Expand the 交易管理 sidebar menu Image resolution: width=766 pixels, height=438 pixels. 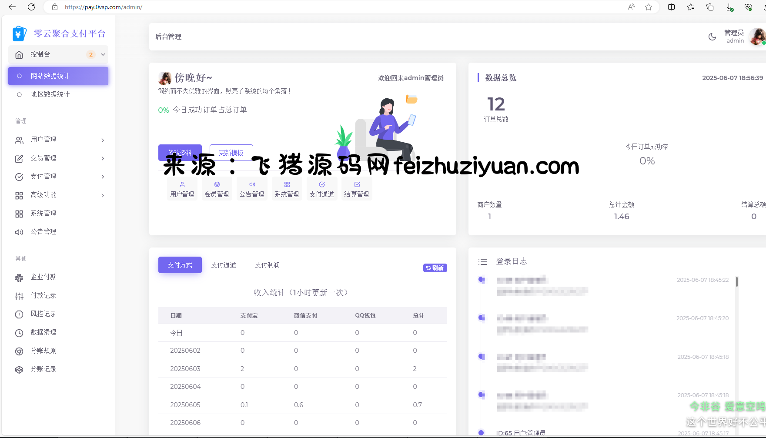pos(59,158)
